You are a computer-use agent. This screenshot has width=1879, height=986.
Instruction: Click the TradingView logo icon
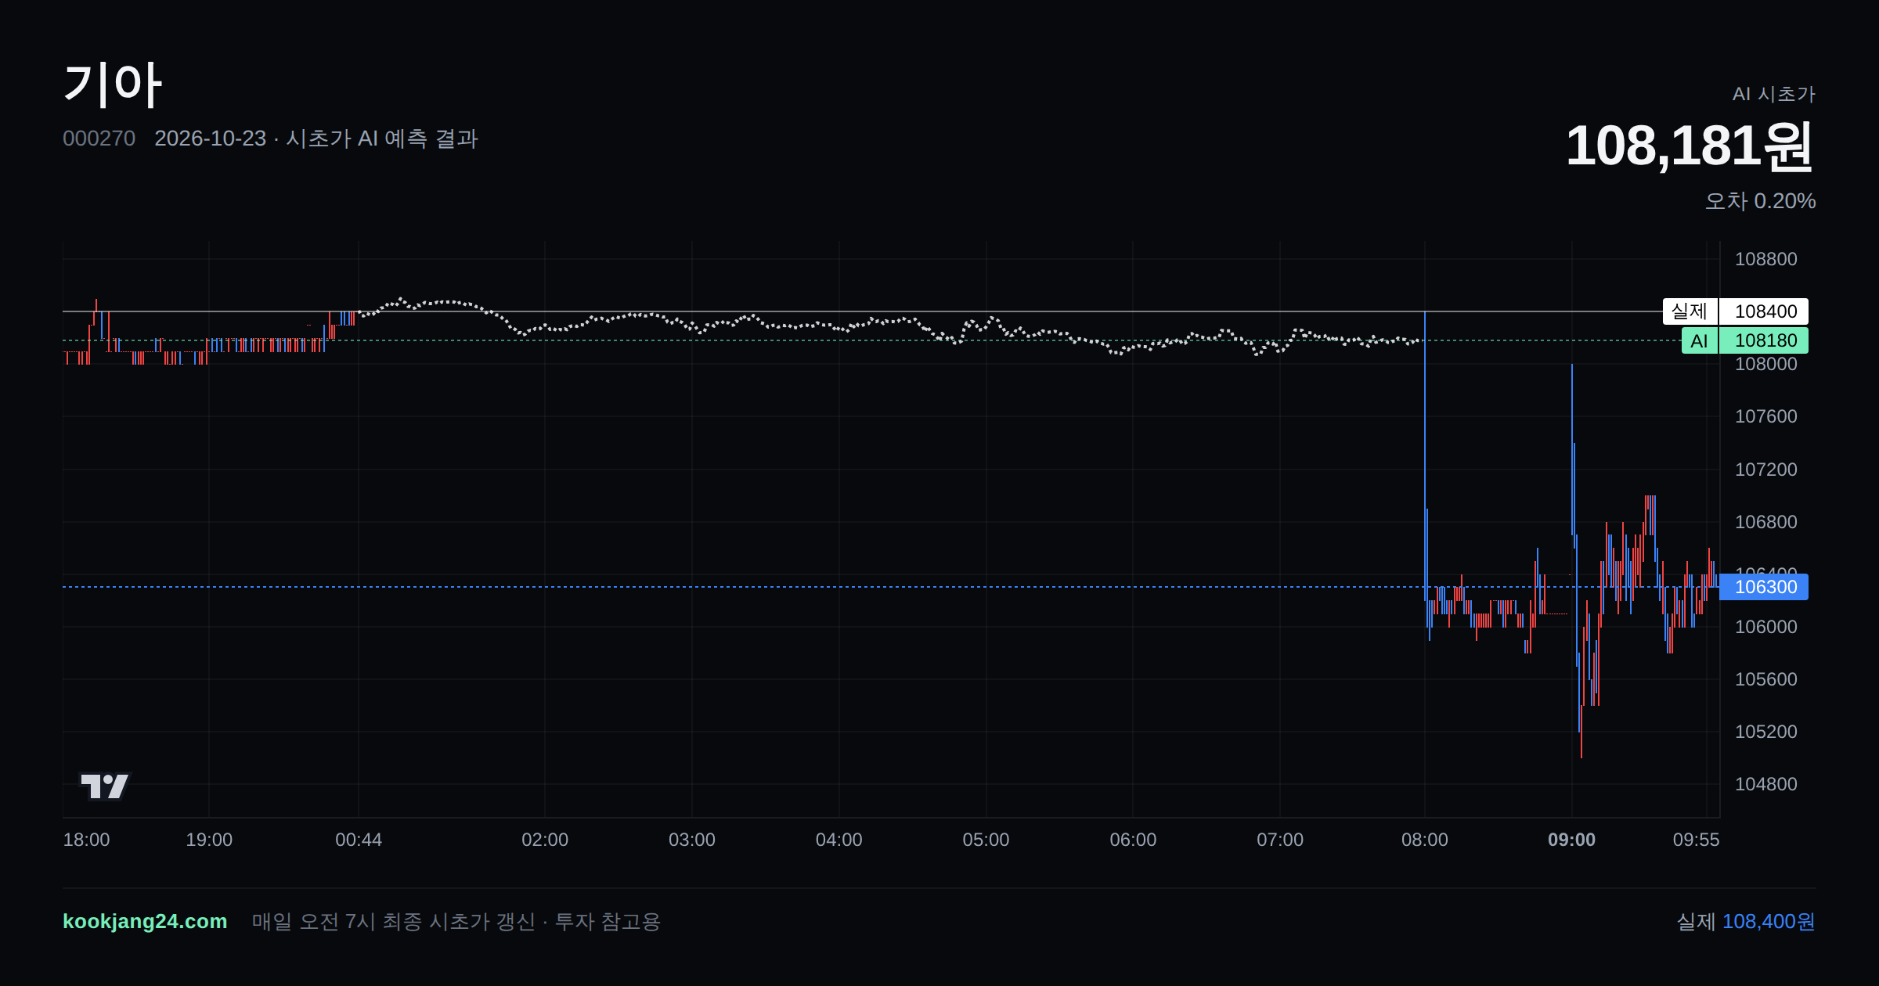[x=105, y=786]
